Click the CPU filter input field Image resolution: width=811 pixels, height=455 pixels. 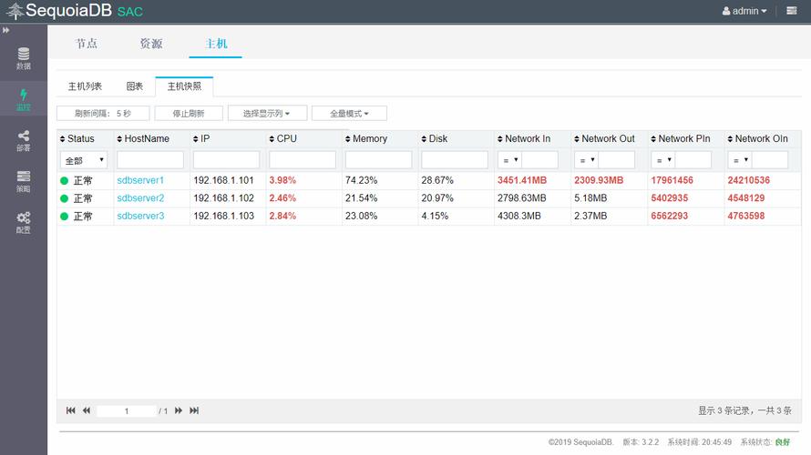(x=303, y=160)
